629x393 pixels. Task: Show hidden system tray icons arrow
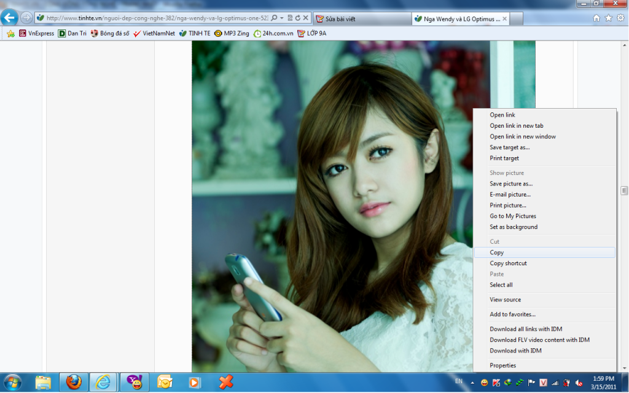472,383
